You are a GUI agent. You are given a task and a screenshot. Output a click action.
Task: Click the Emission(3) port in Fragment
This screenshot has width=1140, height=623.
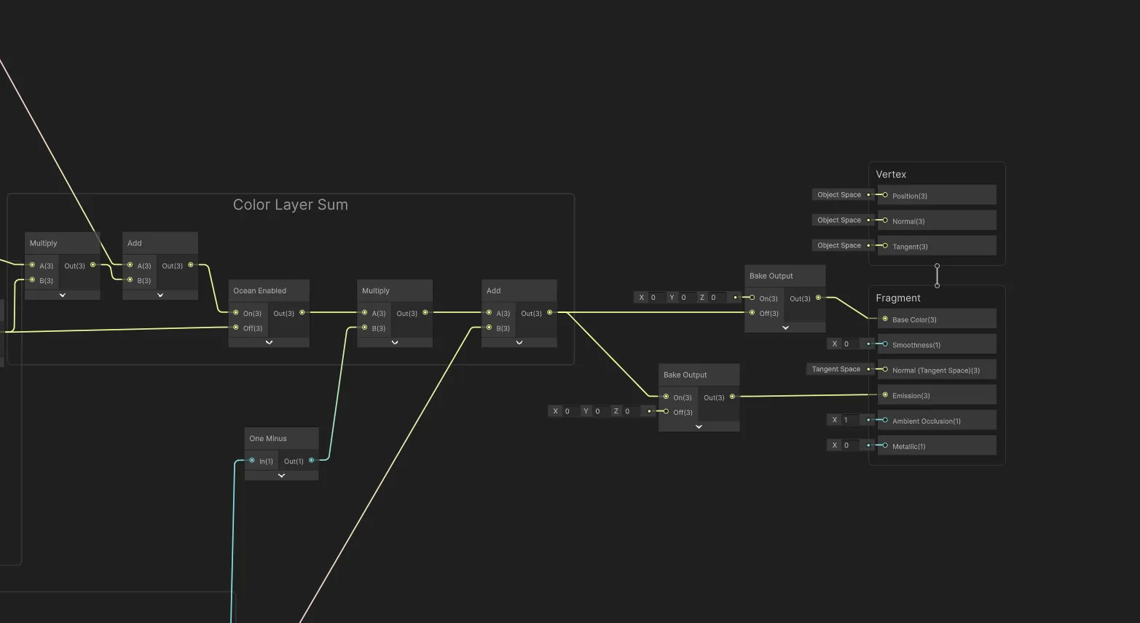tap(885, 395)
